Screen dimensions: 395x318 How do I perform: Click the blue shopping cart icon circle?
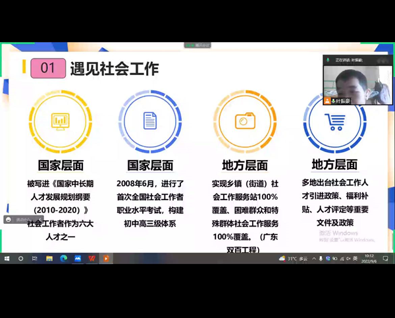pyautogui.click(x=334, y=121)
